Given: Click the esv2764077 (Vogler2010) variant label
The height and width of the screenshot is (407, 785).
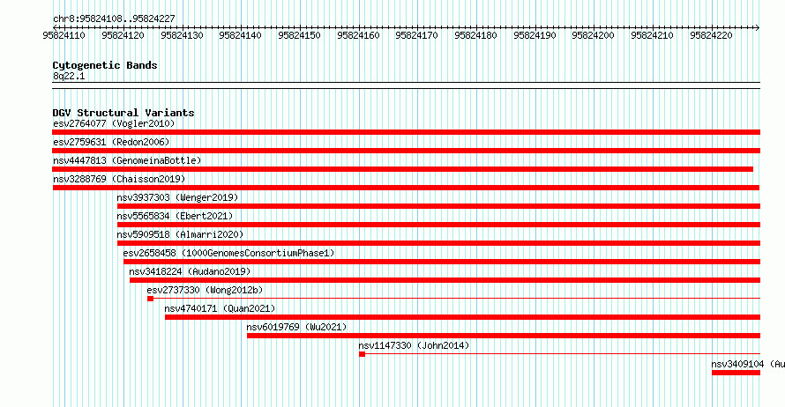Looking at the screenshot, I should coord(114,123).
